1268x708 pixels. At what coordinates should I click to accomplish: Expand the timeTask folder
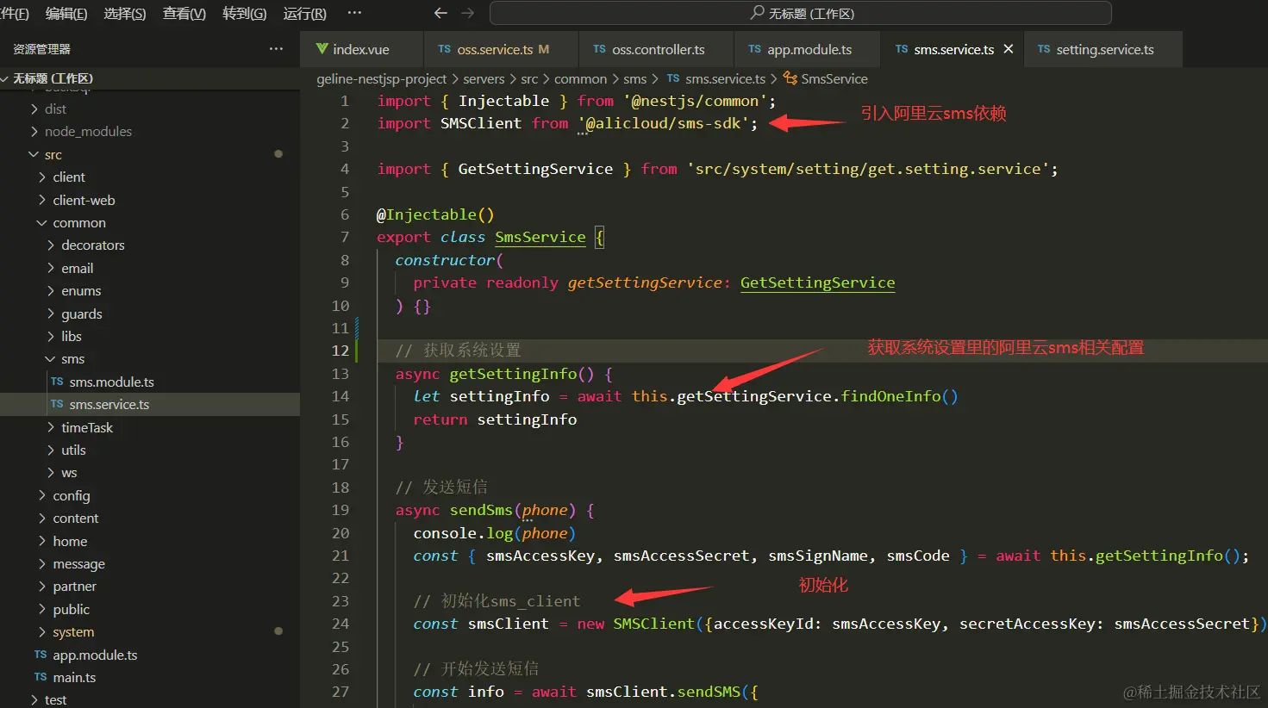(x=51, y=427)
